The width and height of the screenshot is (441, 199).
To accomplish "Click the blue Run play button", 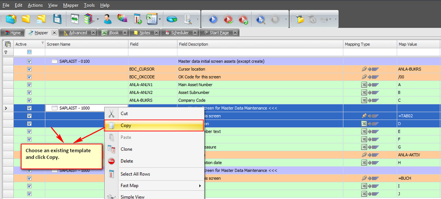I will [213, 19].
